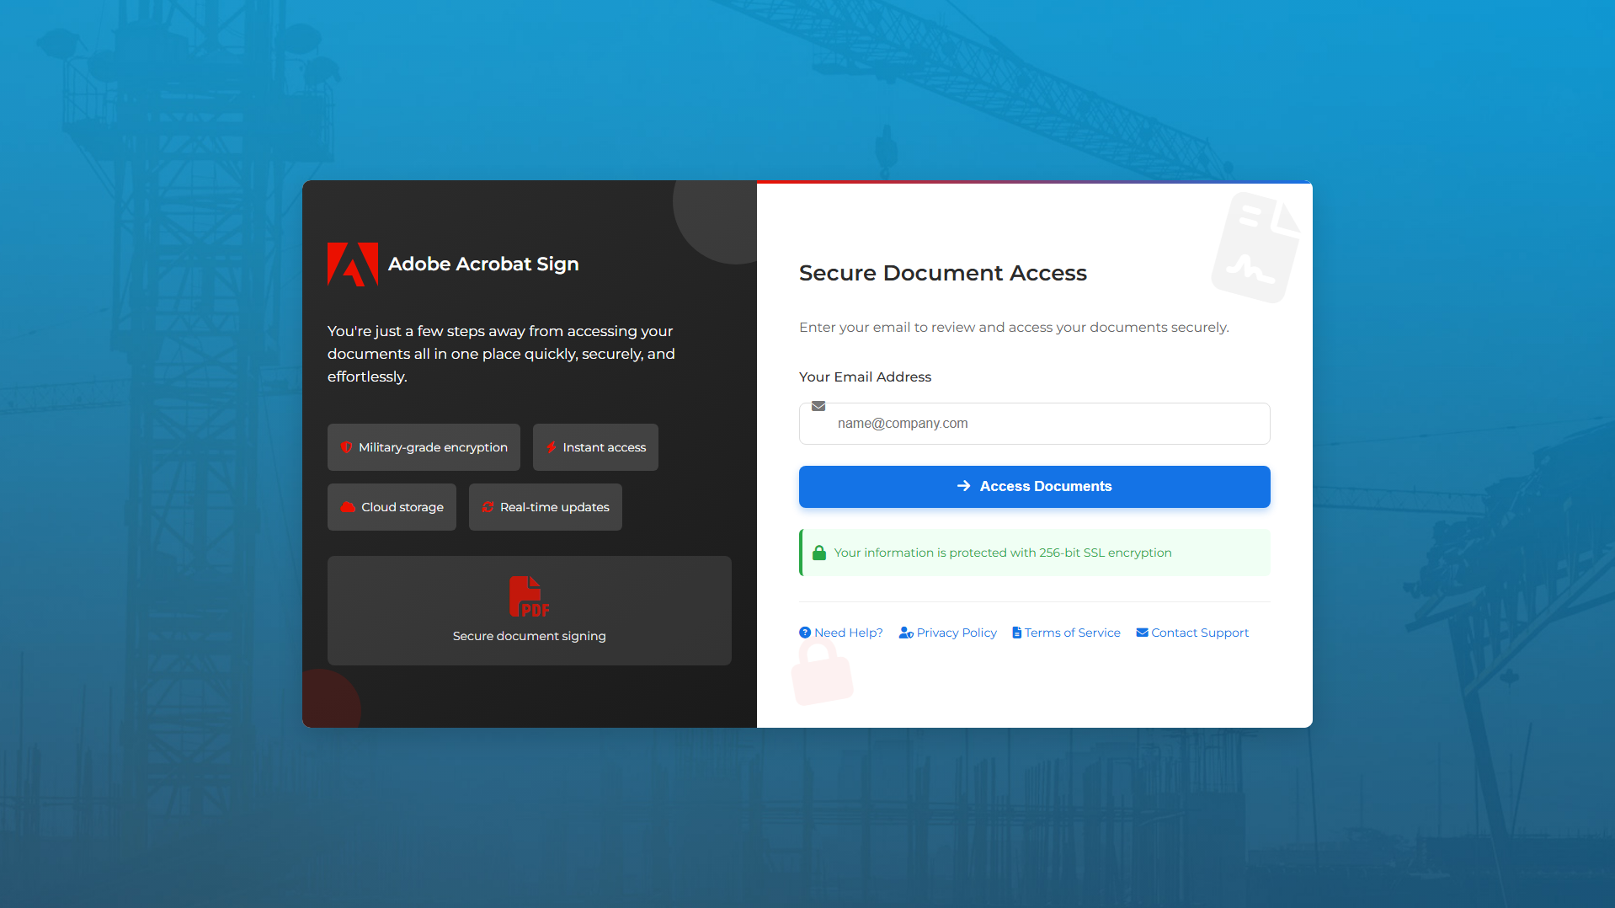Click the envelope icon by Contact Support

tap(1142, 633)
